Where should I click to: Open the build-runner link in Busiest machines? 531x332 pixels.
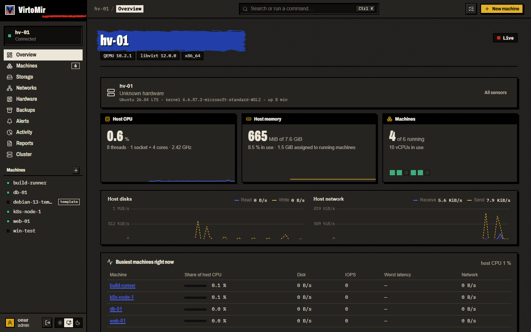pyautogui.click(x=122, y=286)
